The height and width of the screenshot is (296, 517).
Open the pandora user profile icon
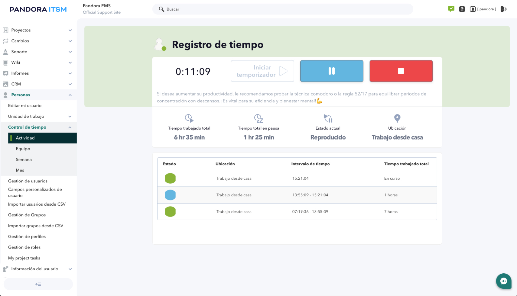tap(473, 9)
